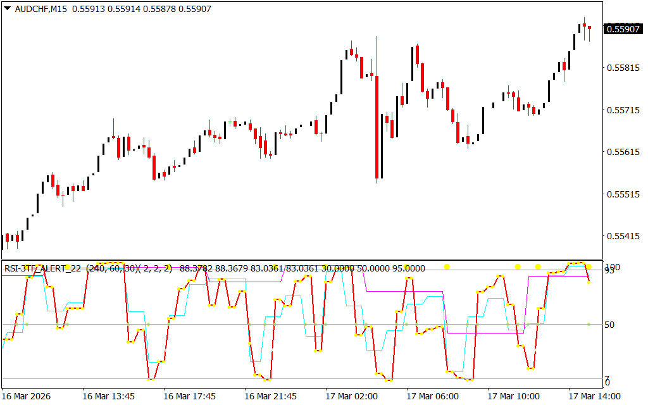
Task: Click the 0.55515 price axis label
Action: 623,194
